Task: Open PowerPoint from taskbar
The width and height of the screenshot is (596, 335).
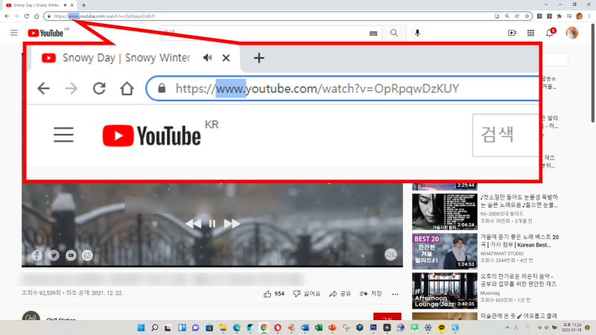Action: [332, 328]
